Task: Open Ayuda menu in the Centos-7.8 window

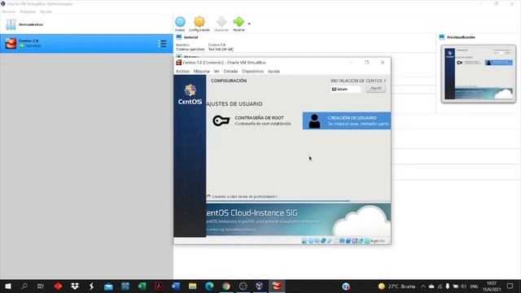Action: click(x=274, y=72)
